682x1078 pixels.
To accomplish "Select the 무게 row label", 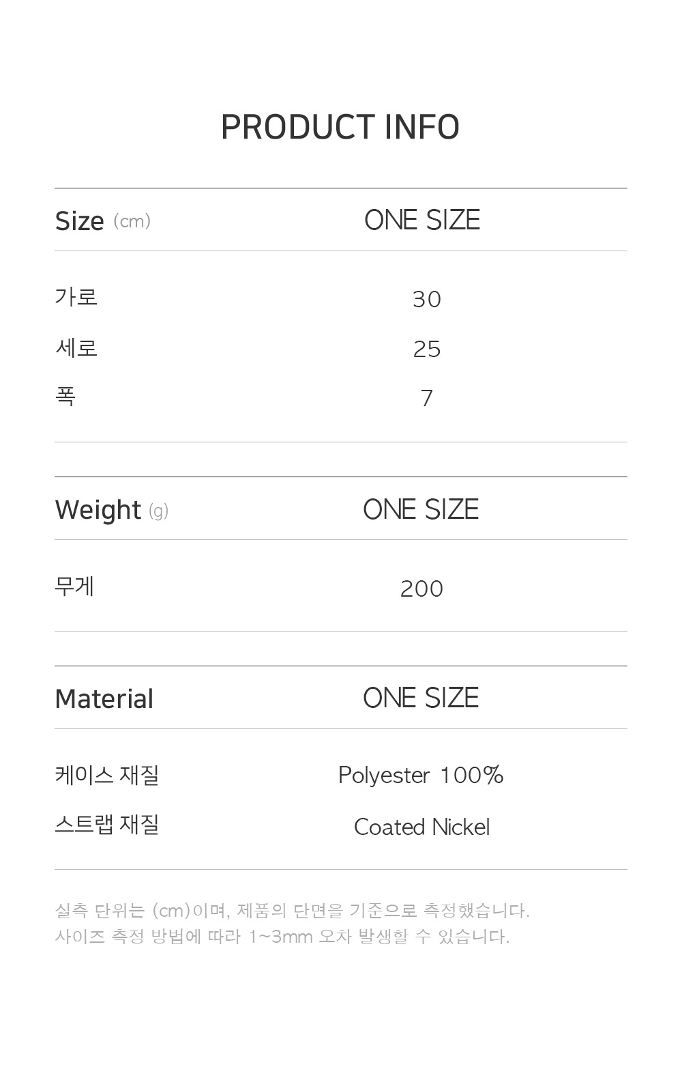I will pyautogui.click(x=74, y=586).
